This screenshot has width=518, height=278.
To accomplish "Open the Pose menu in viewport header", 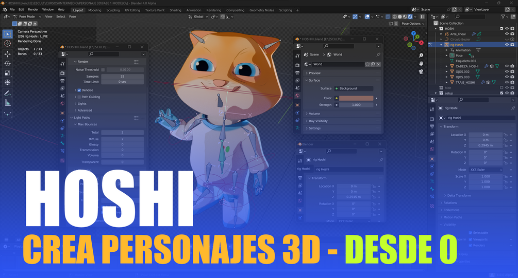I will 72,16.
